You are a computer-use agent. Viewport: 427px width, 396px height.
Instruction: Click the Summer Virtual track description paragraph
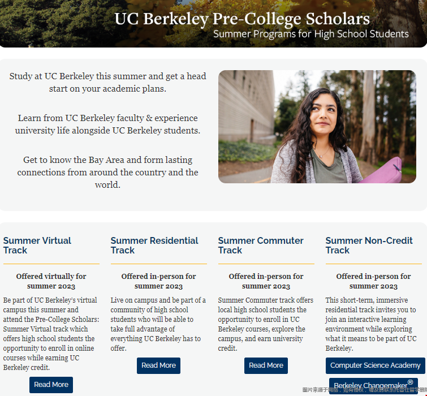tap(51, 334)
